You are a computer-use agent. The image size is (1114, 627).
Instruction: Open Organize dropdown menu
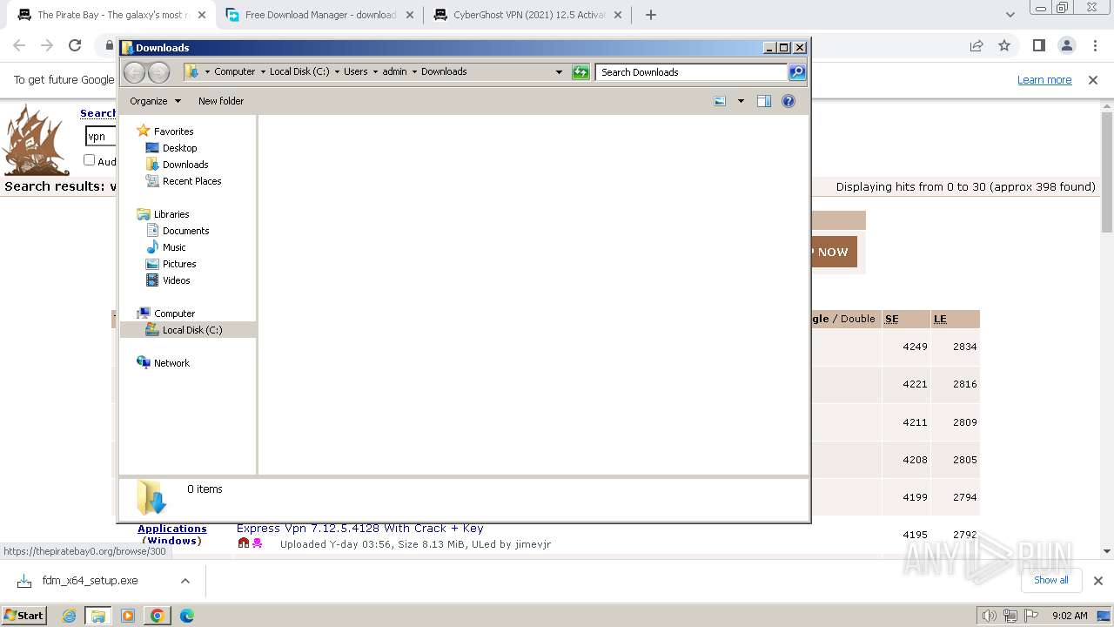pos(155,101)
